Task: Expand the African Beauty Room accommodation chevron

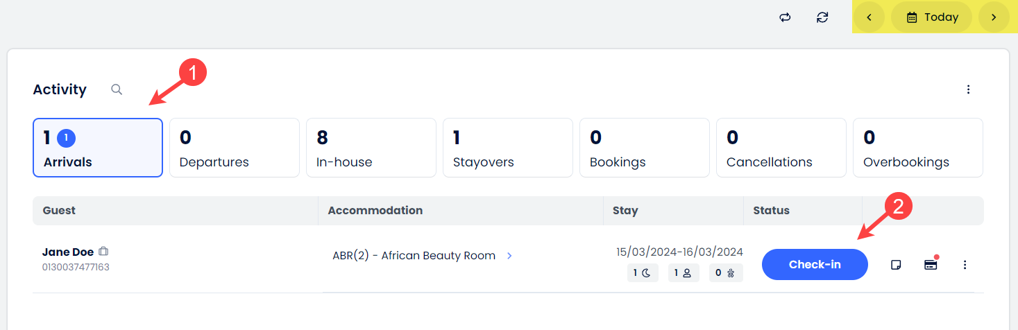Action: [509, 256]
